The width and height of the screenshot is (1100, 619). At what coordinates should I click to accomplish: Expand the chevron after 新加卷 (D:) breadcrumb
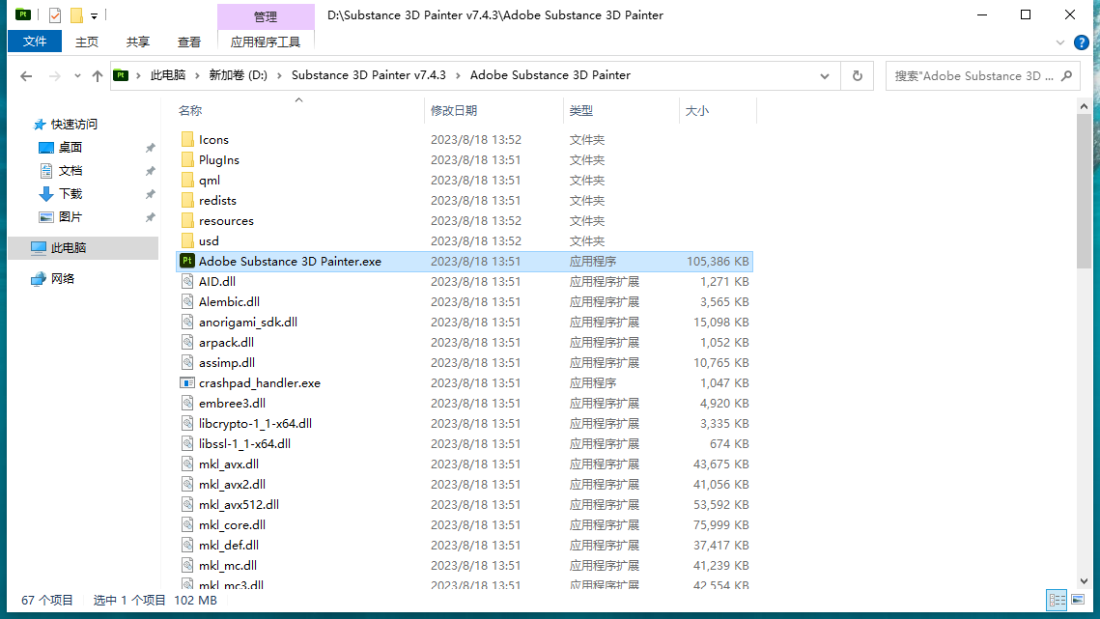click(278, 75)
